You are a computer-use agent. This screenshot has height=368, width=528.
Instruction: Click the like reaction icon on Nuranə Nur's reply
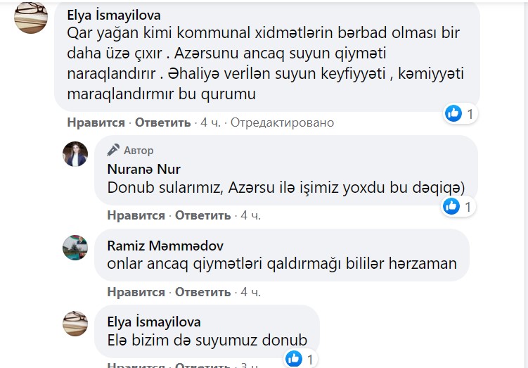click(451, 206)
